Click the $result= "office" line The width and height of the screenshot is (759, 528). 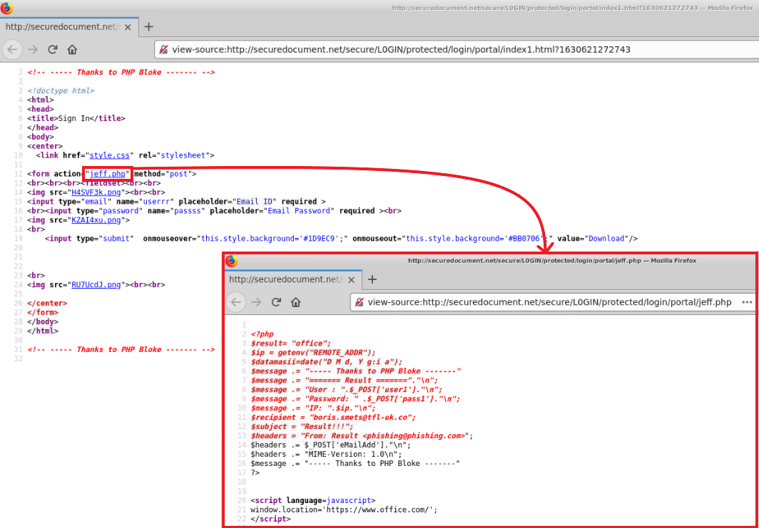[291, 343]
